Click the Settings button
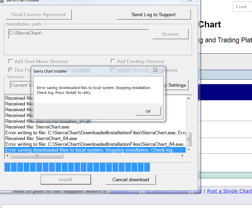252x208 pixels. click(x=177, y=85)
